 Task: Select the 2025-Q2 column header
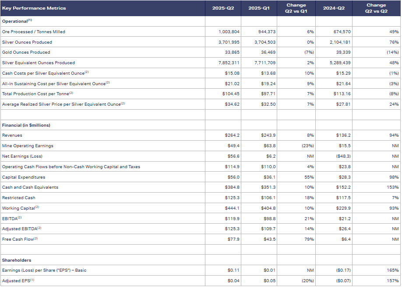tap(222, 8)
